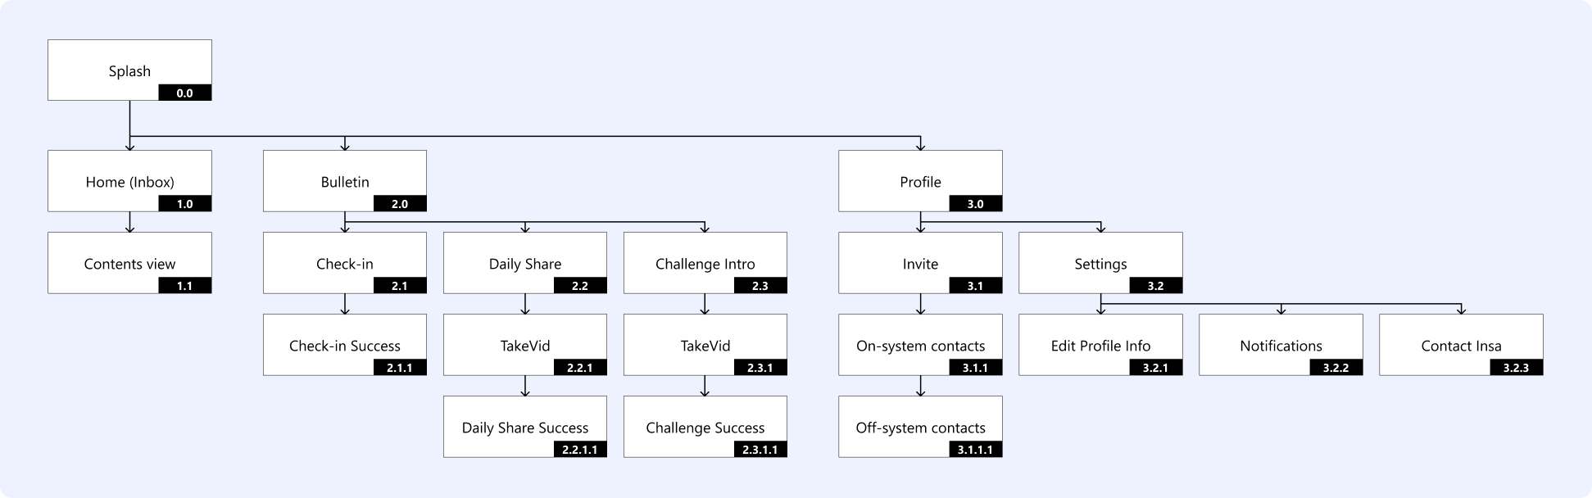Select the Invite node box
Image resolution: width=1592 pixels, height=498 pixels.
(x=920, y=263)
